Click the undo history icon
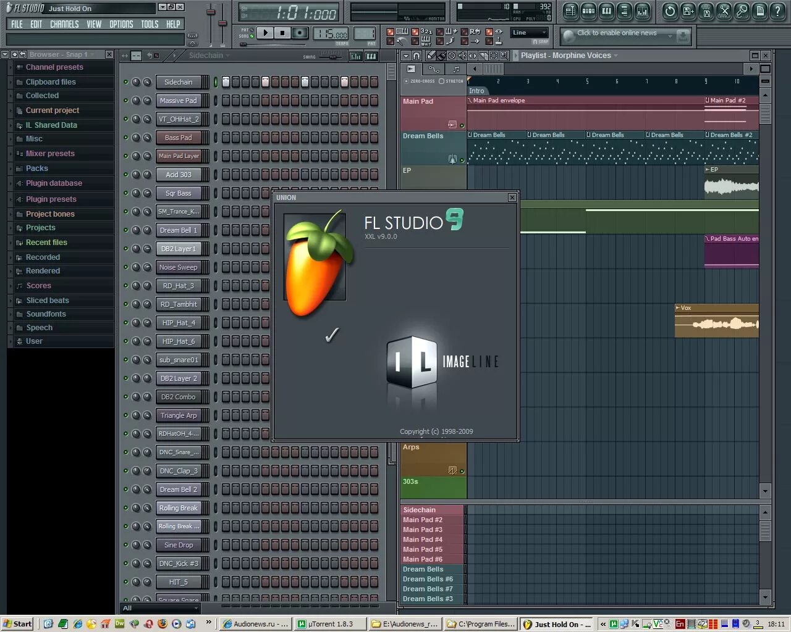The width and height of the screenshot is (791, 632). pyautogui.click(x=670, y=10)
